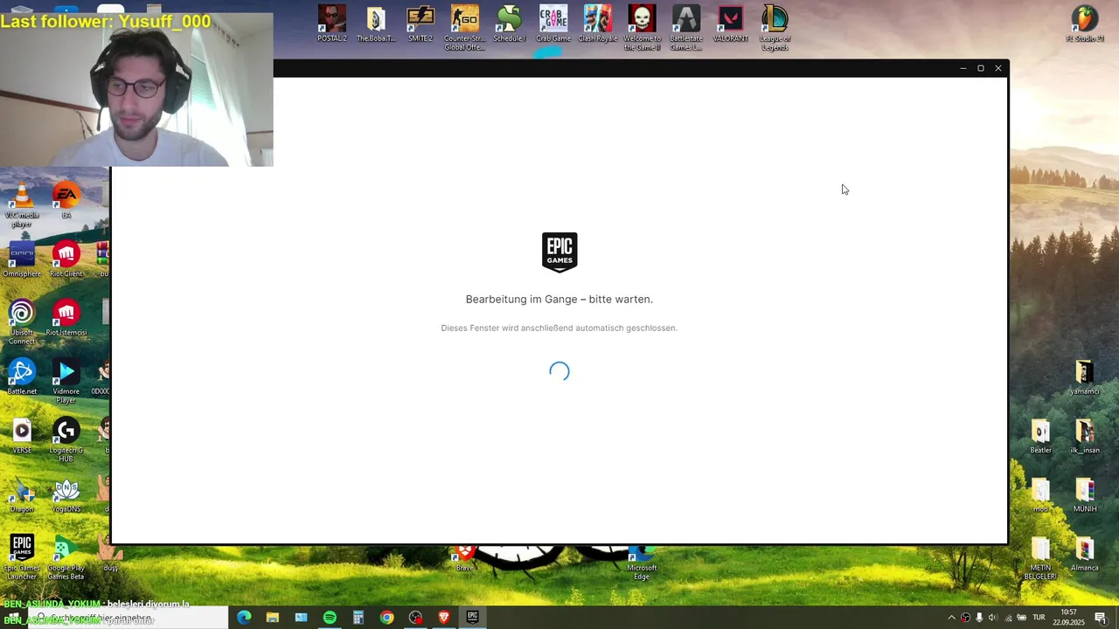Close the Epic Games window
1119x629 pixels.
(x=998, y=68)
